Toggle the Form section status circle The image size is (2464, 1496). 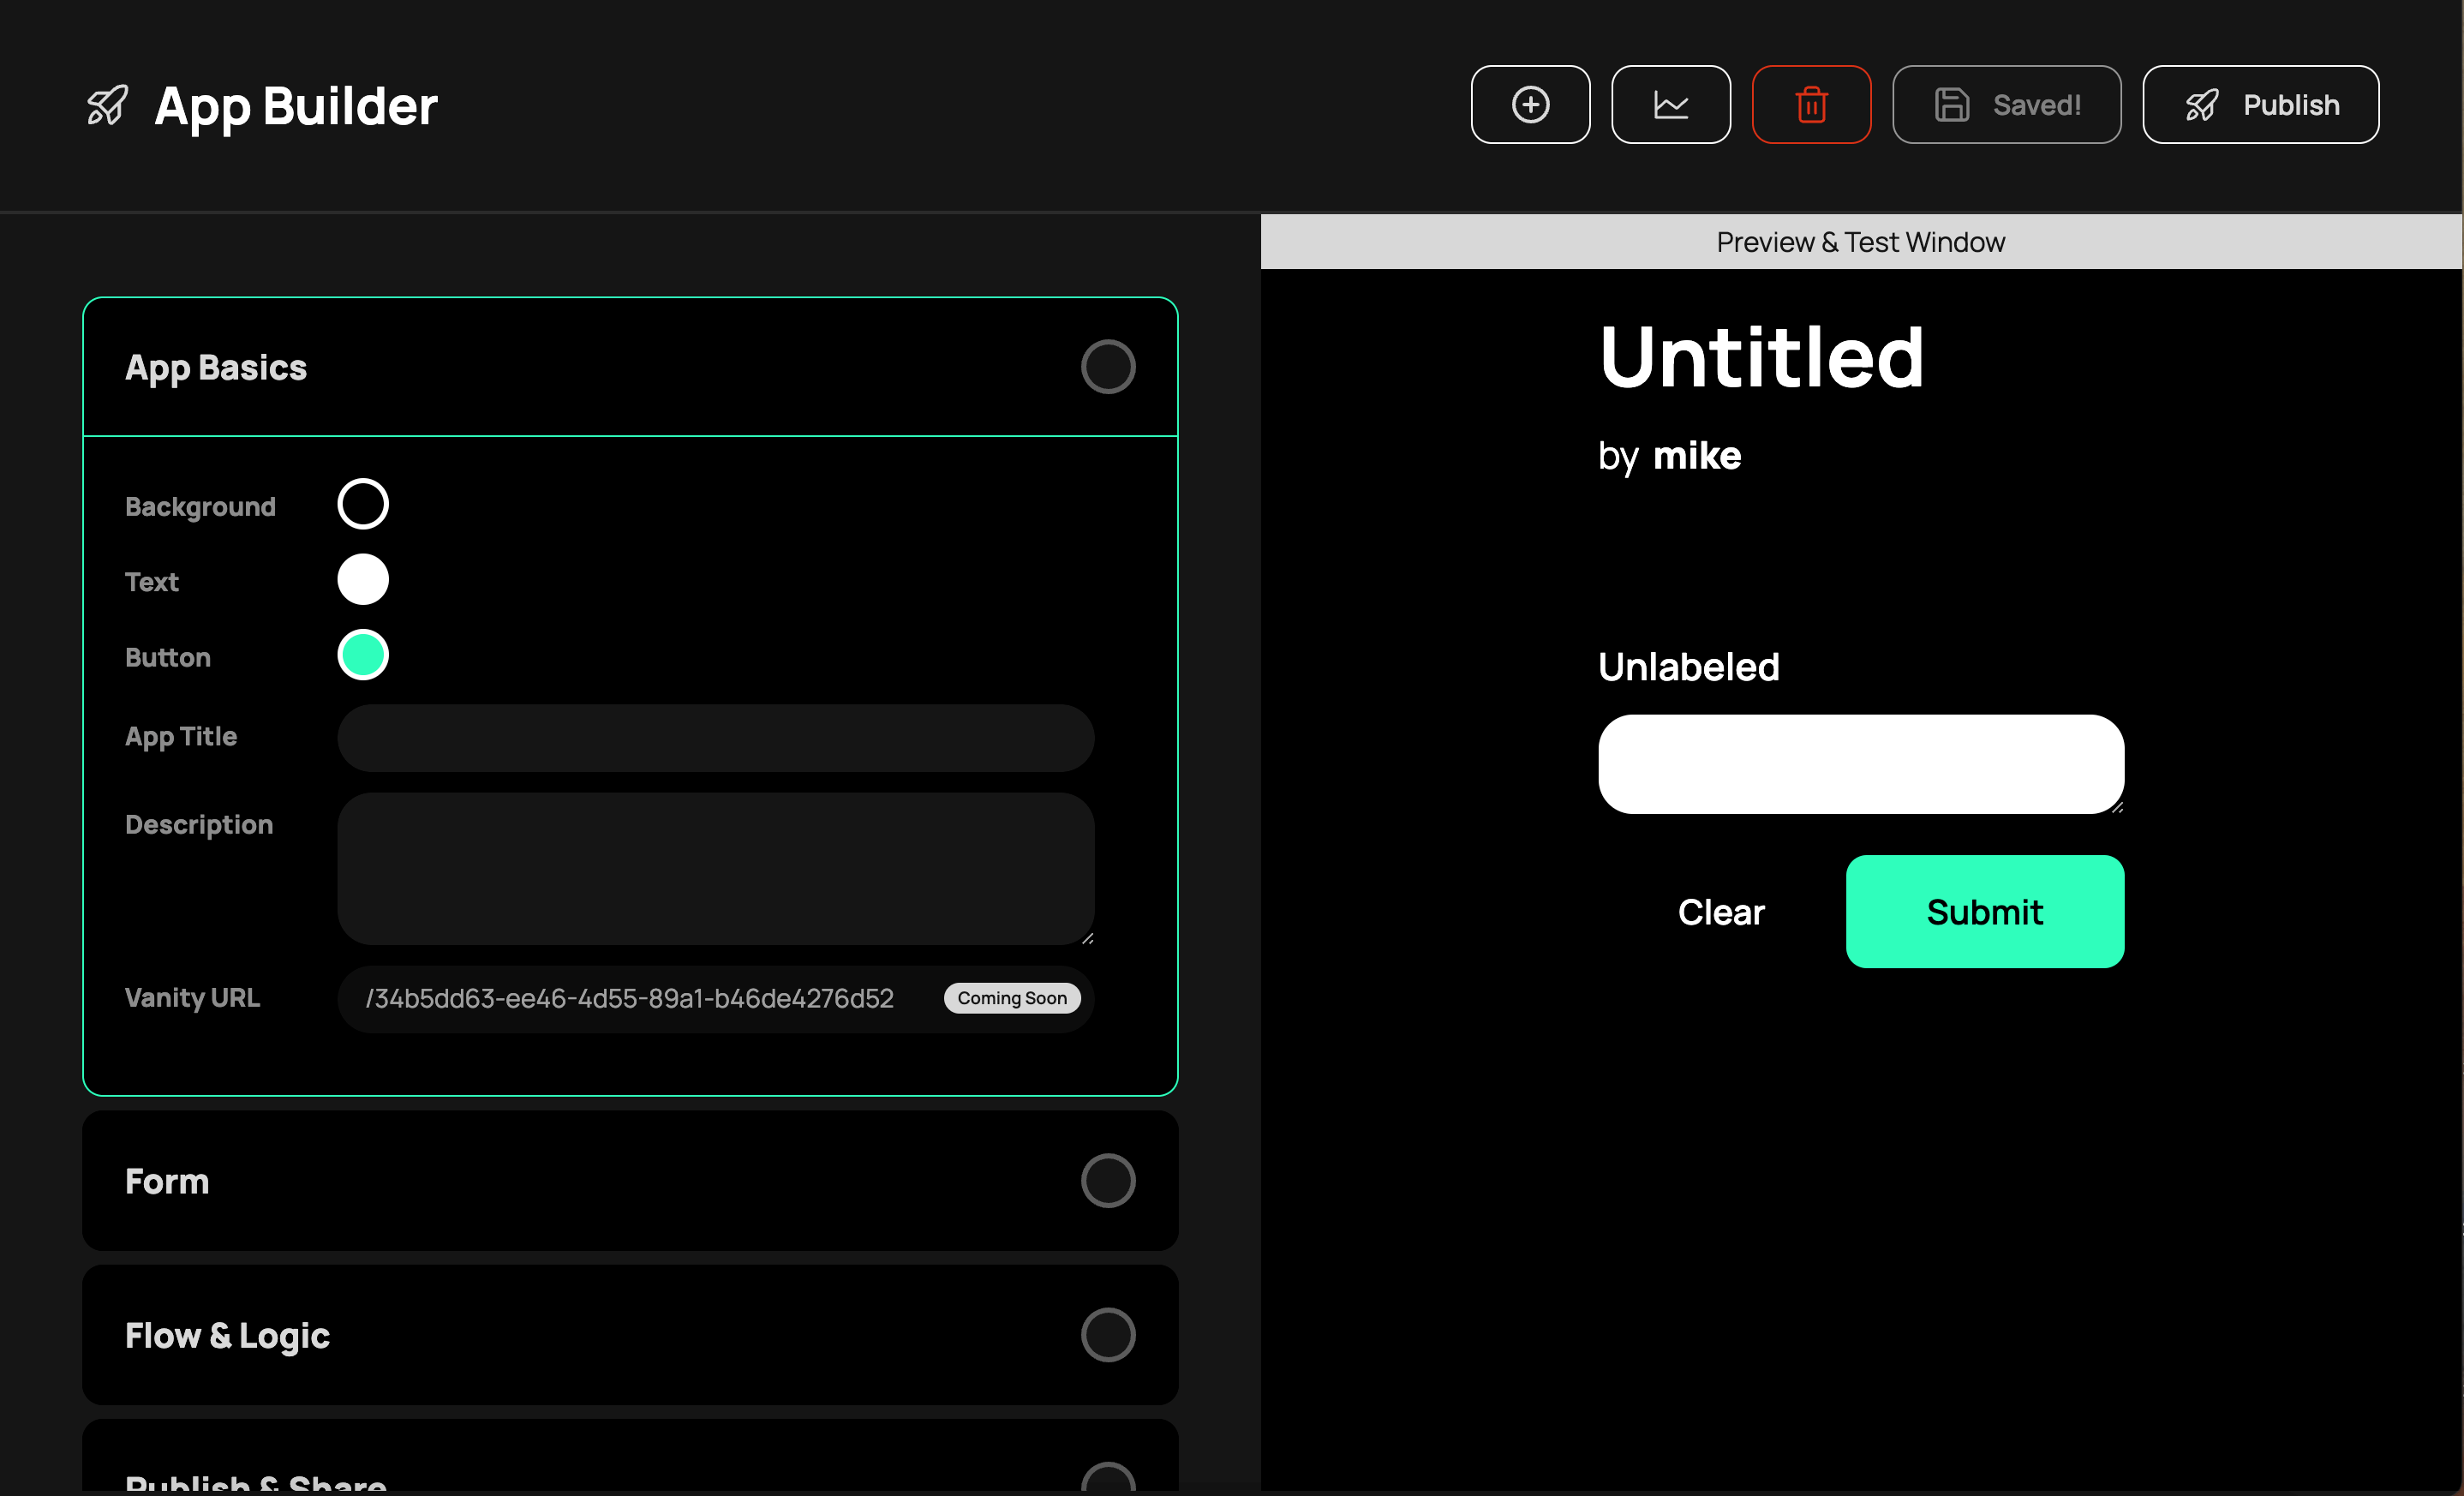(x=1108, y=1181)
